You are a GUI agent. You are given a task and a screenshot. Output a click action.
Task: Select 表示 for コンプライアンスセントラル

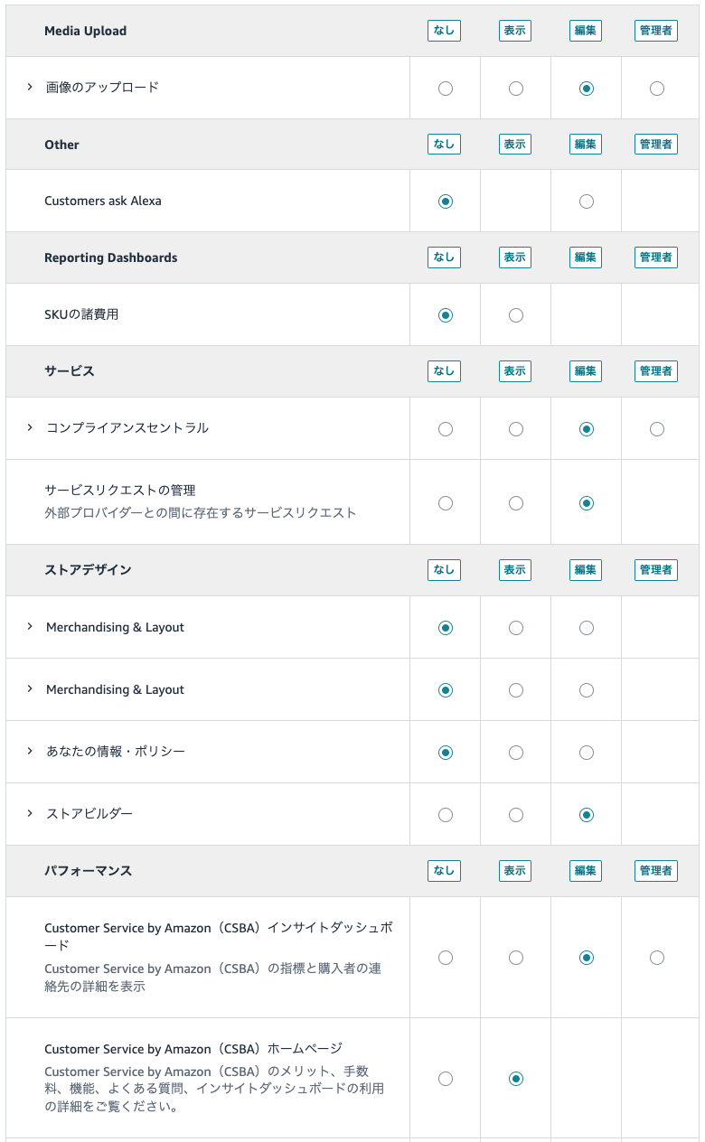[515, 429]
